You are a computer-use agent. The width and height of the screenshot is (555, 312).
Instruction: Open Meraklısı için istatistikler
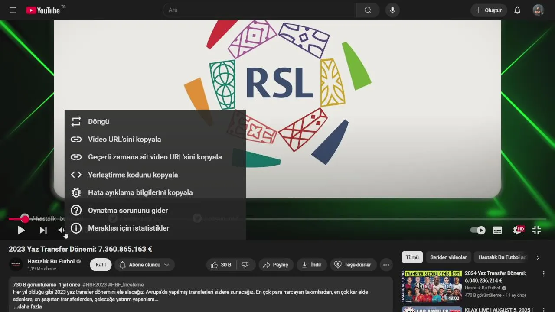tap(155, 228)
